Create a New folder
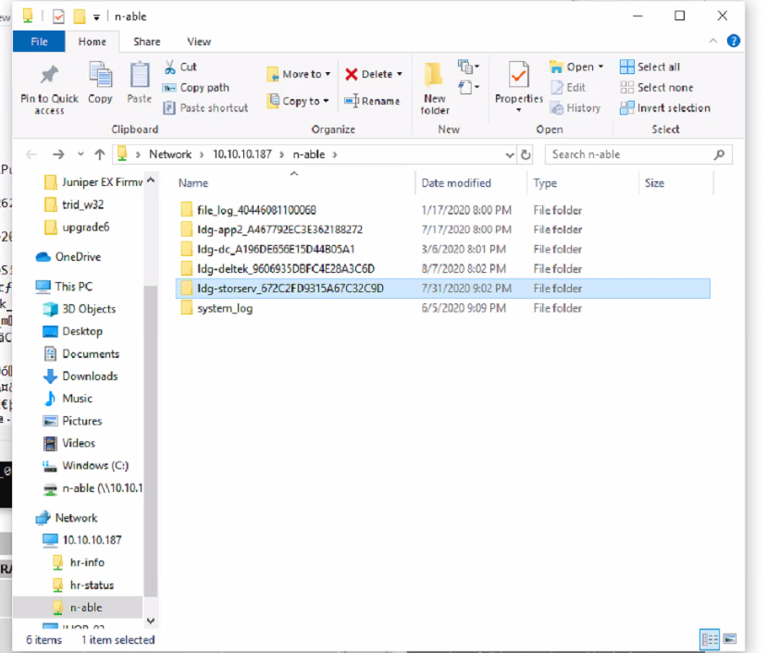This screenshot has width=767, height=653. tap(434, 88)
